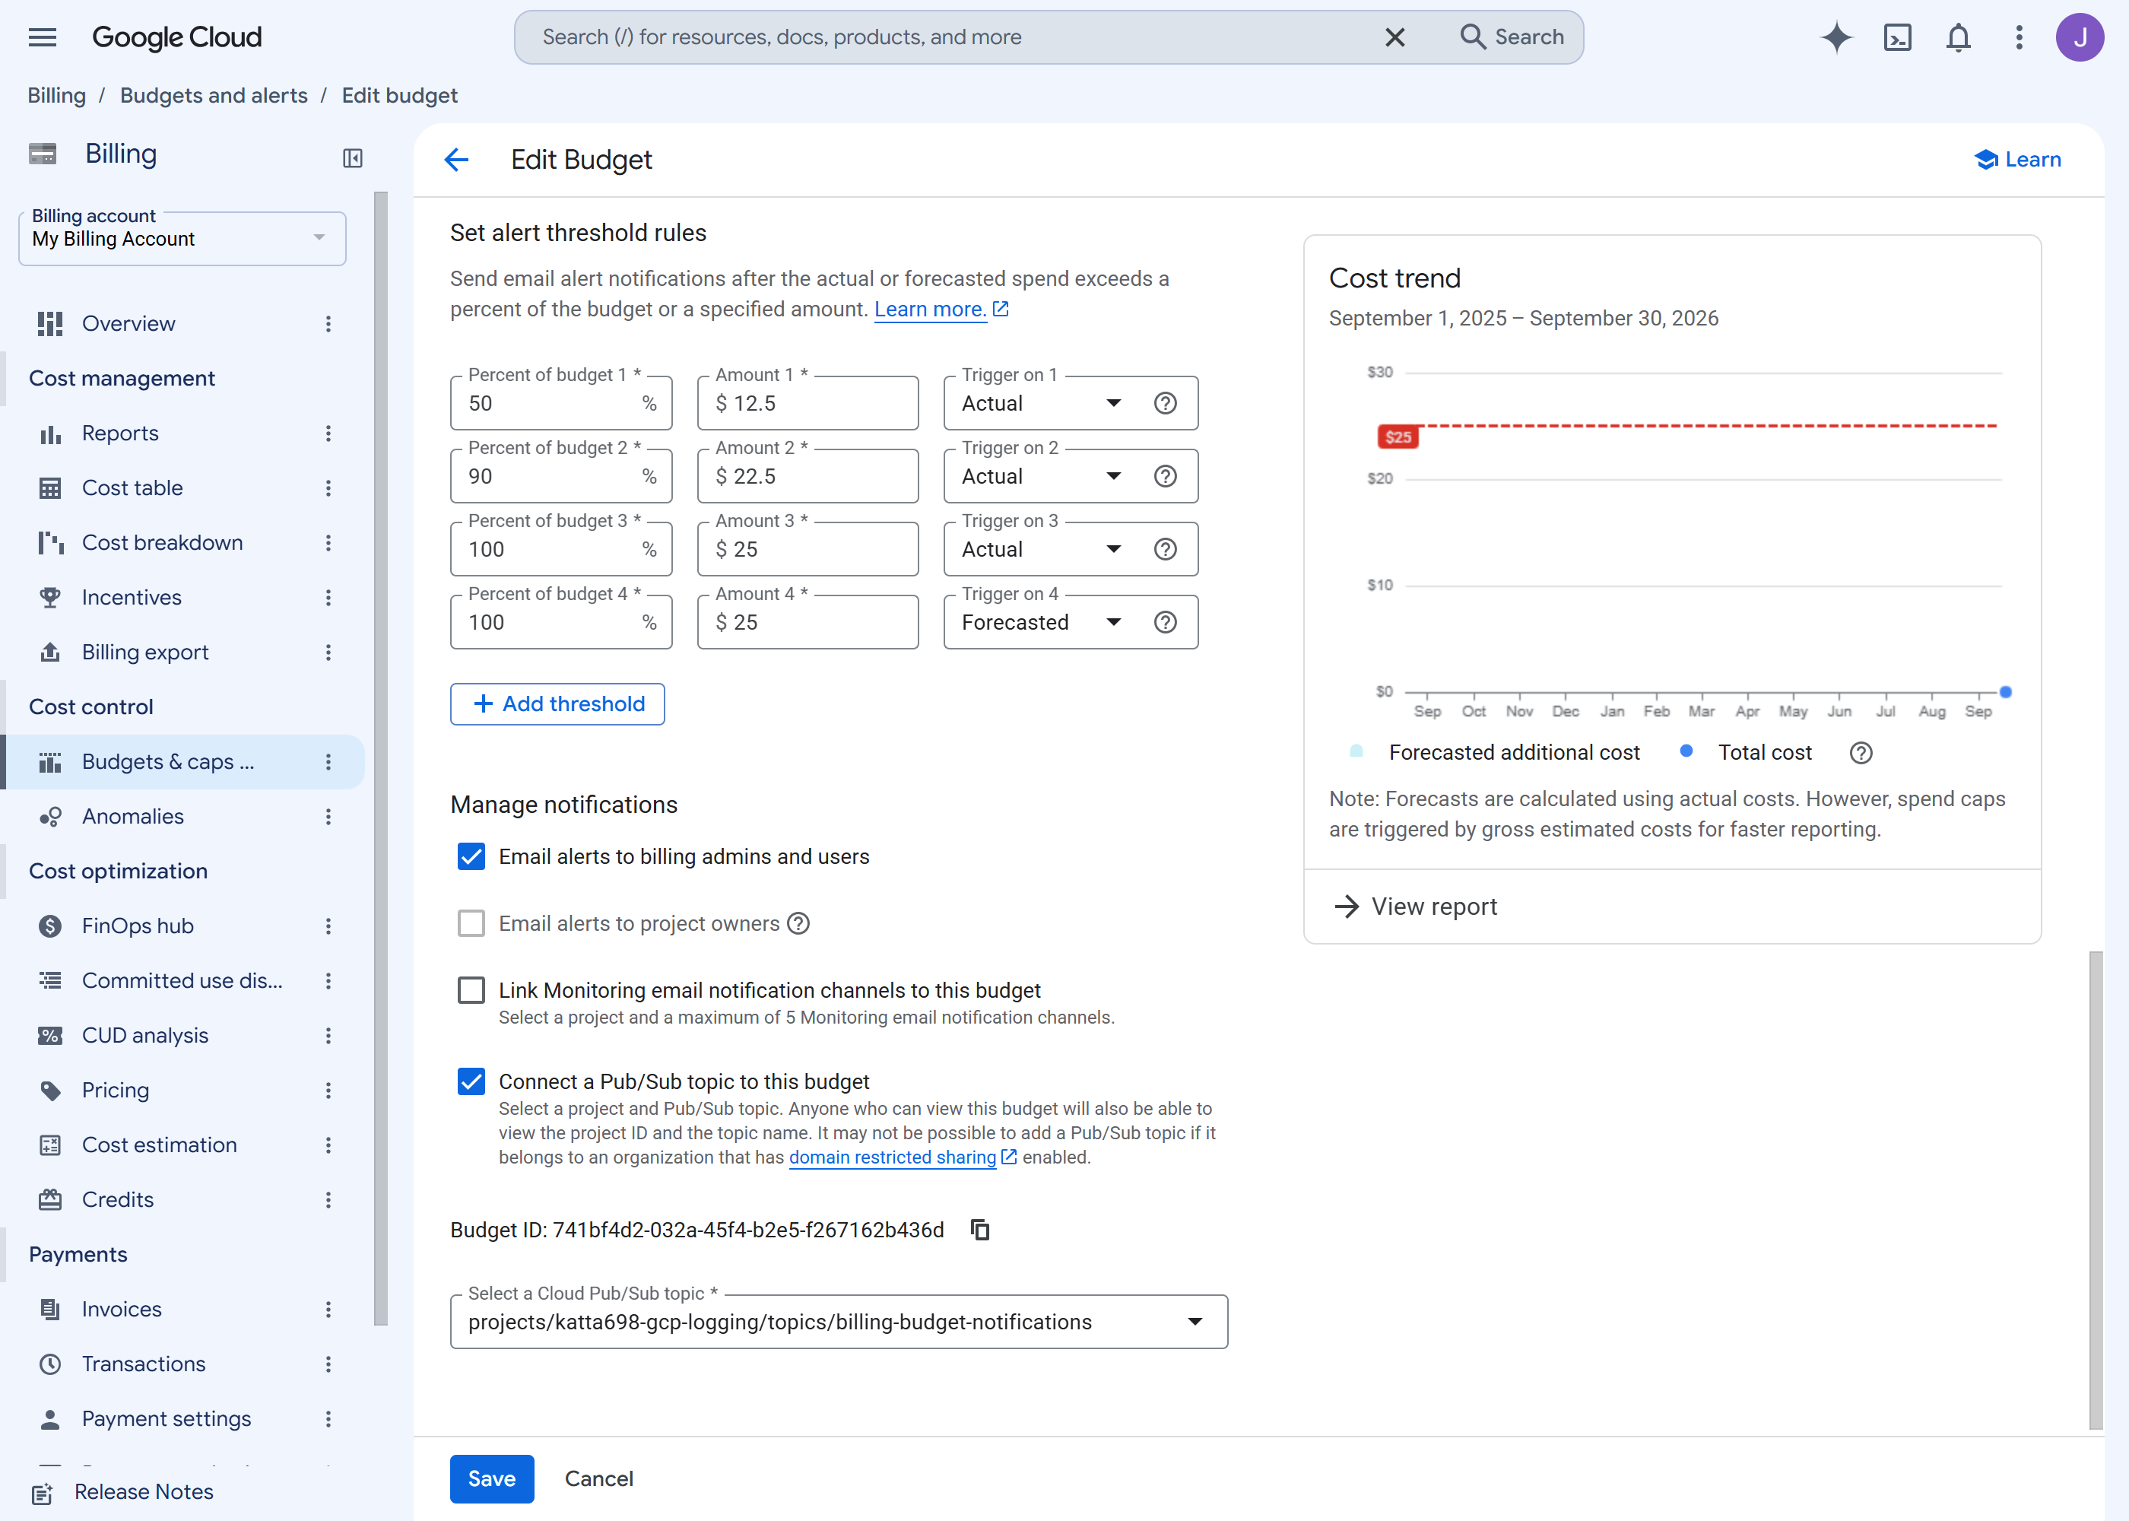2129x1521 pixels.
Task: Go to Budgets and alerts breadcrumb
Action: 214,96
